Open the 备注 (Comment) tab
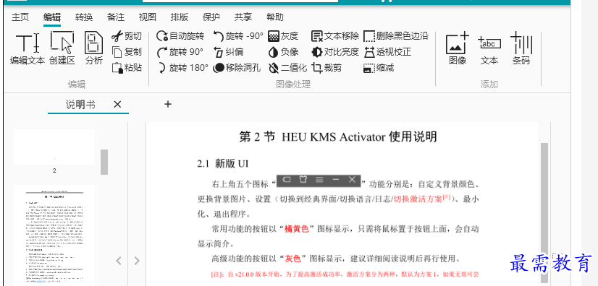The width and height of the screenshot is (598, 286). [x=116, y=17]
